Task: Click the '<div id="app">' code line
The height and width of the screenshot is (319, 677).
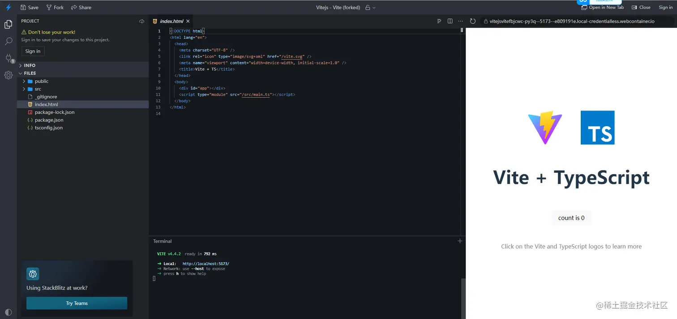Action: (x=202, y=88)
